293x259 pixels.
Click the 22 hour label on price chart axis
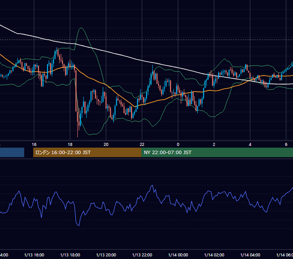click(142, 144)
